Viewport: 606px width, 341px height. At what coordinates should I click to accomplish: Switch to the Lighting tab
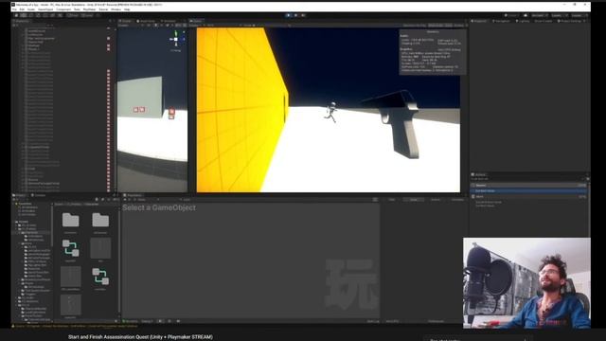click(523, 21)
